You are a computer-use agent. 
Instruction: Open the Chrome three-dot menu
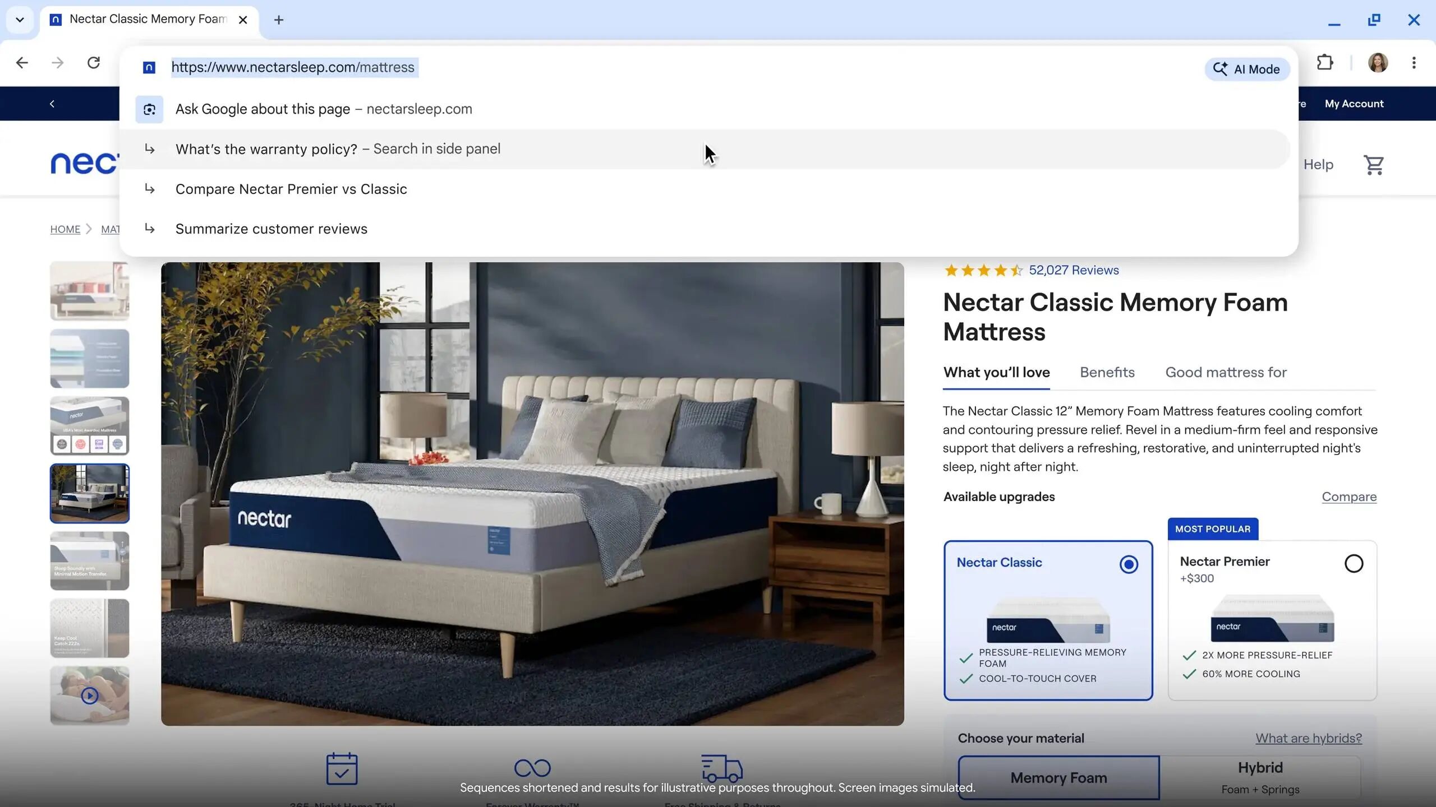(1414, 62)
